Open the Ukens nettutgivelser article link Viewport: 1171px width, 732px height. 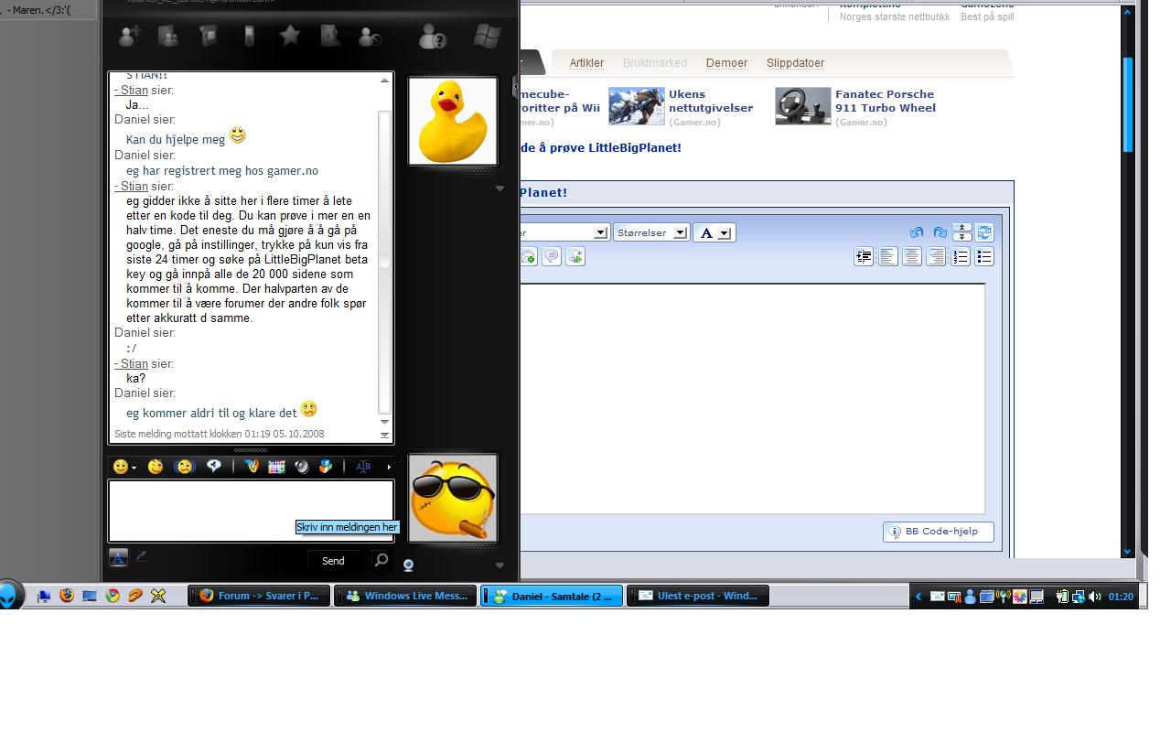pos(711,101)
